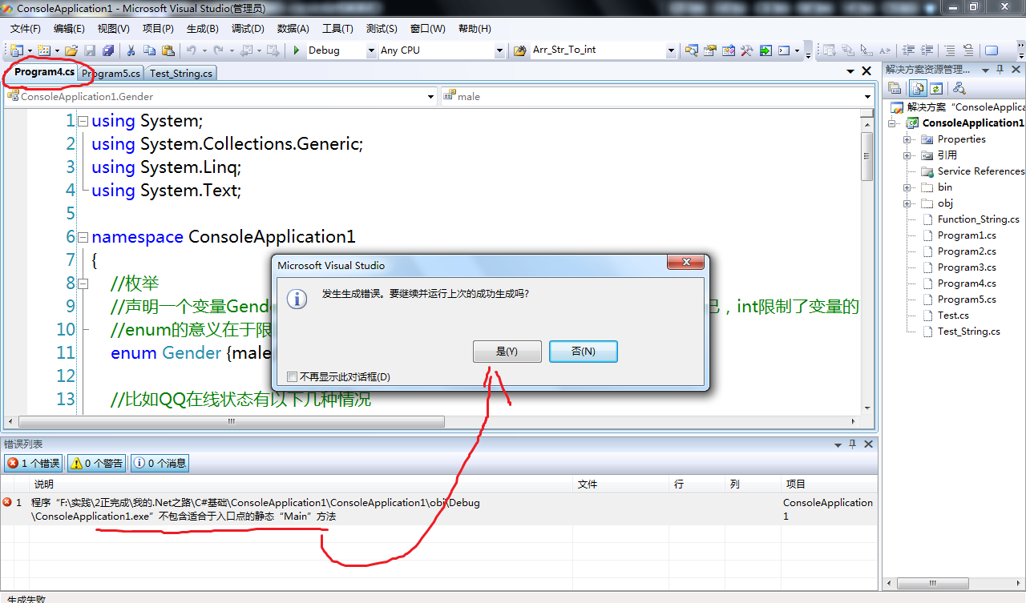Click the editor horizontal scrollbar thumb
The image size is (1026, 603).
click(231, 421)
